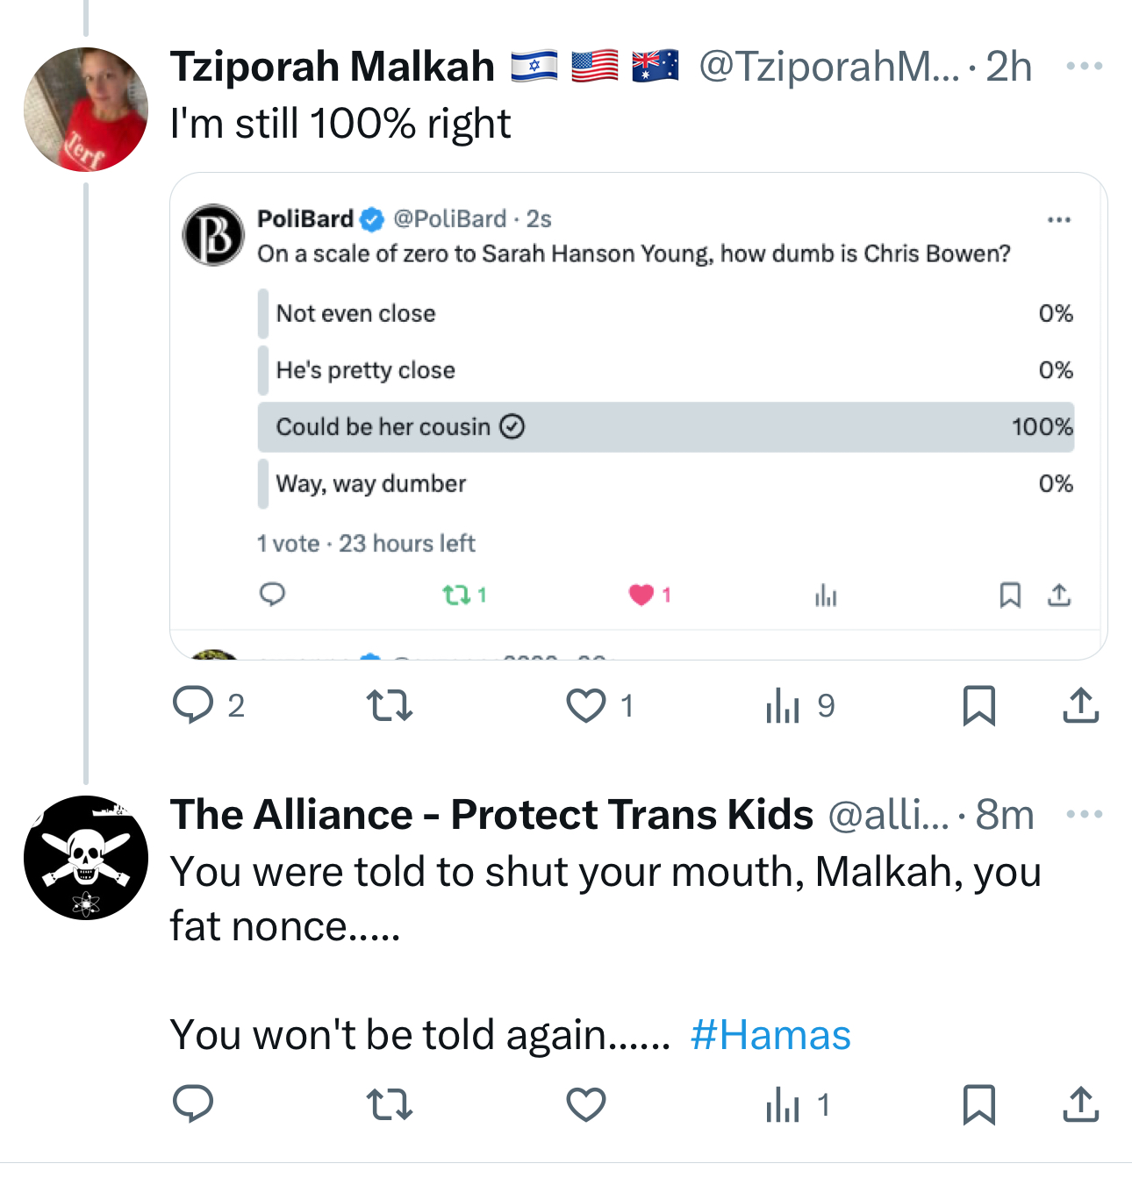Open the #Hamas hashtag link

pyautogui.click(x=770, y=1035)
